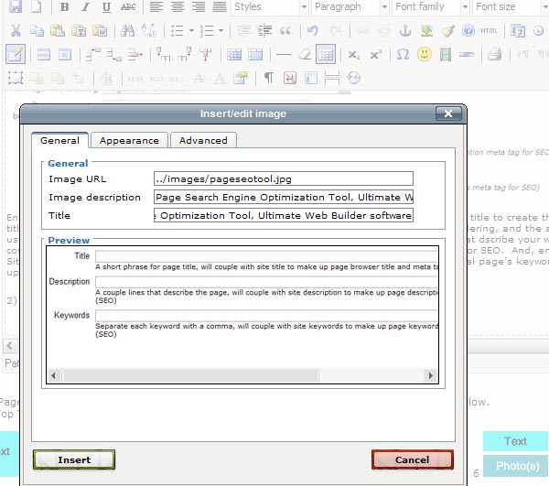Toggle italic text formatting
The image size is (549, 486).
point(85,8)
